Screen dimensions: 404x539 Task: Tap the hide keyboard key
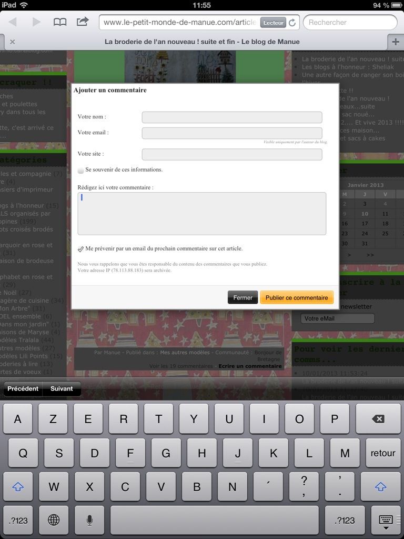click(386, 521)
